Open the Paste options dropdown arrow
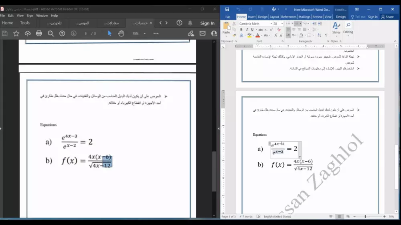Screen dimensions: 401x225 tap(226, 36)
